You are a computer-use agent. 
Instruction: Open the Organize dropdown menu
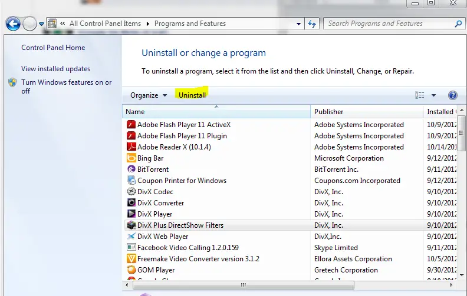149,95
